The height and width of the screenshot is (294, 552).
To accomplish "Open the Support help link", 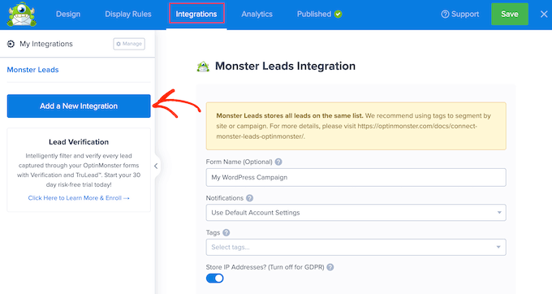I will coord(459,14).
